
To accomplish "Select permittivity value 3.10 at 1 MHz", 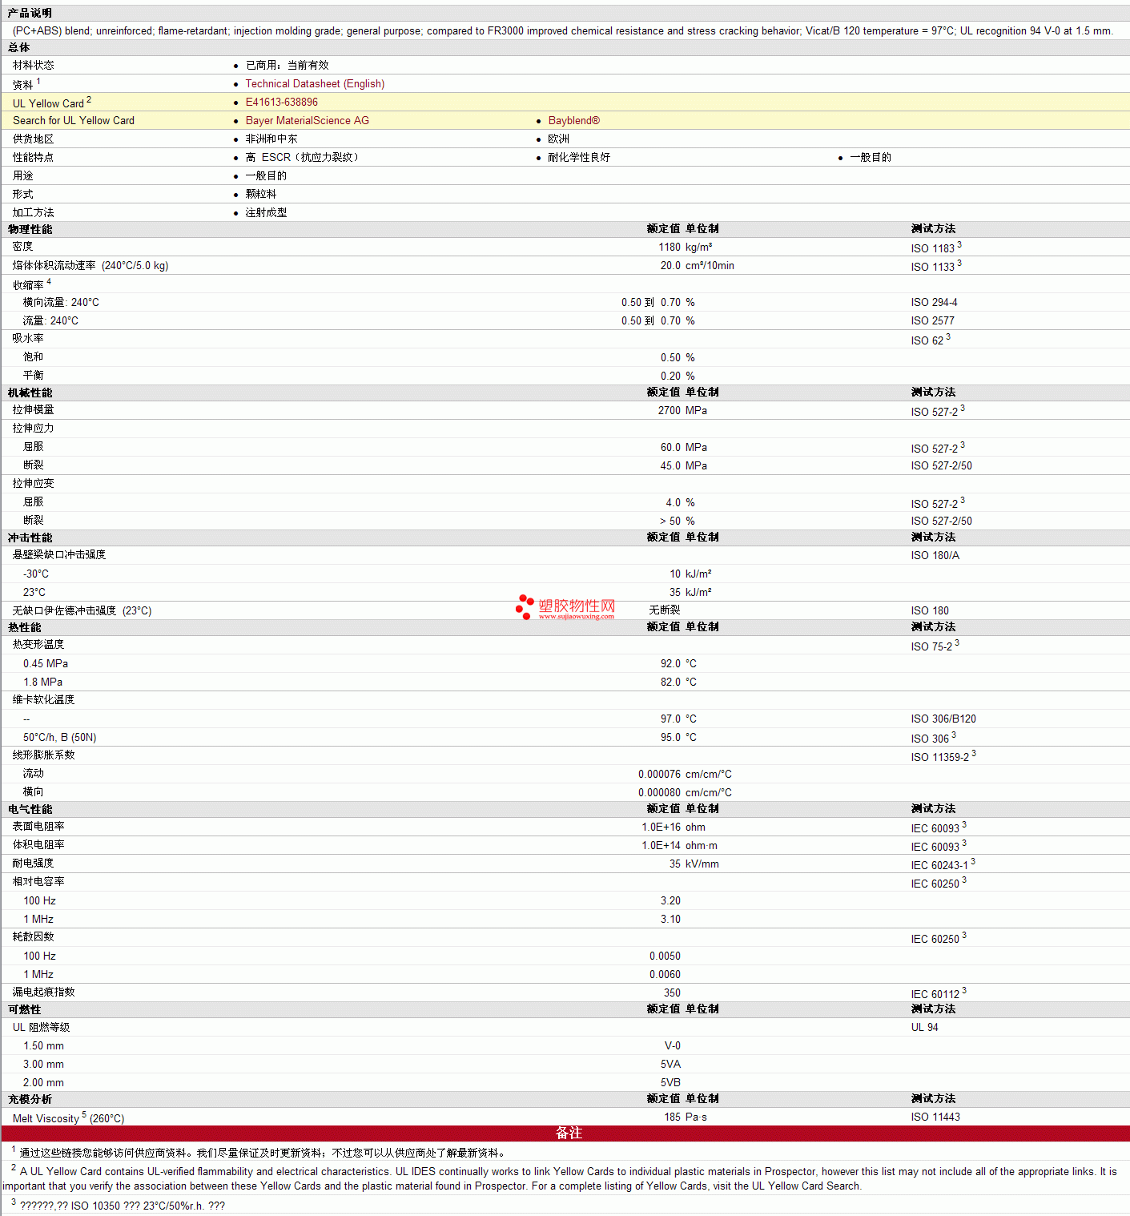I will click(670, 919).
